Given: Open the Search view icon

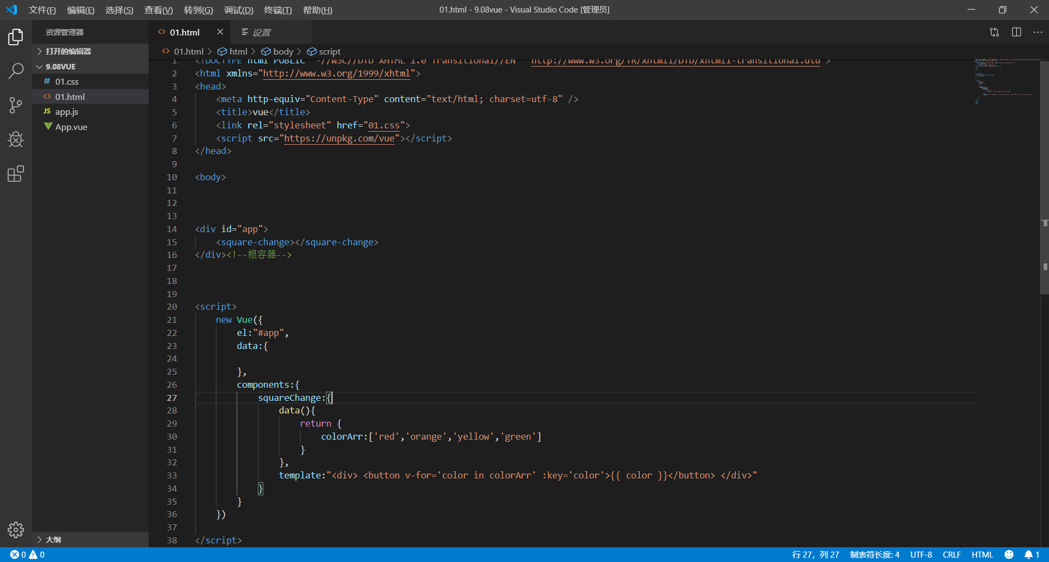Looking at the screenshot, I should coord(16,71).
